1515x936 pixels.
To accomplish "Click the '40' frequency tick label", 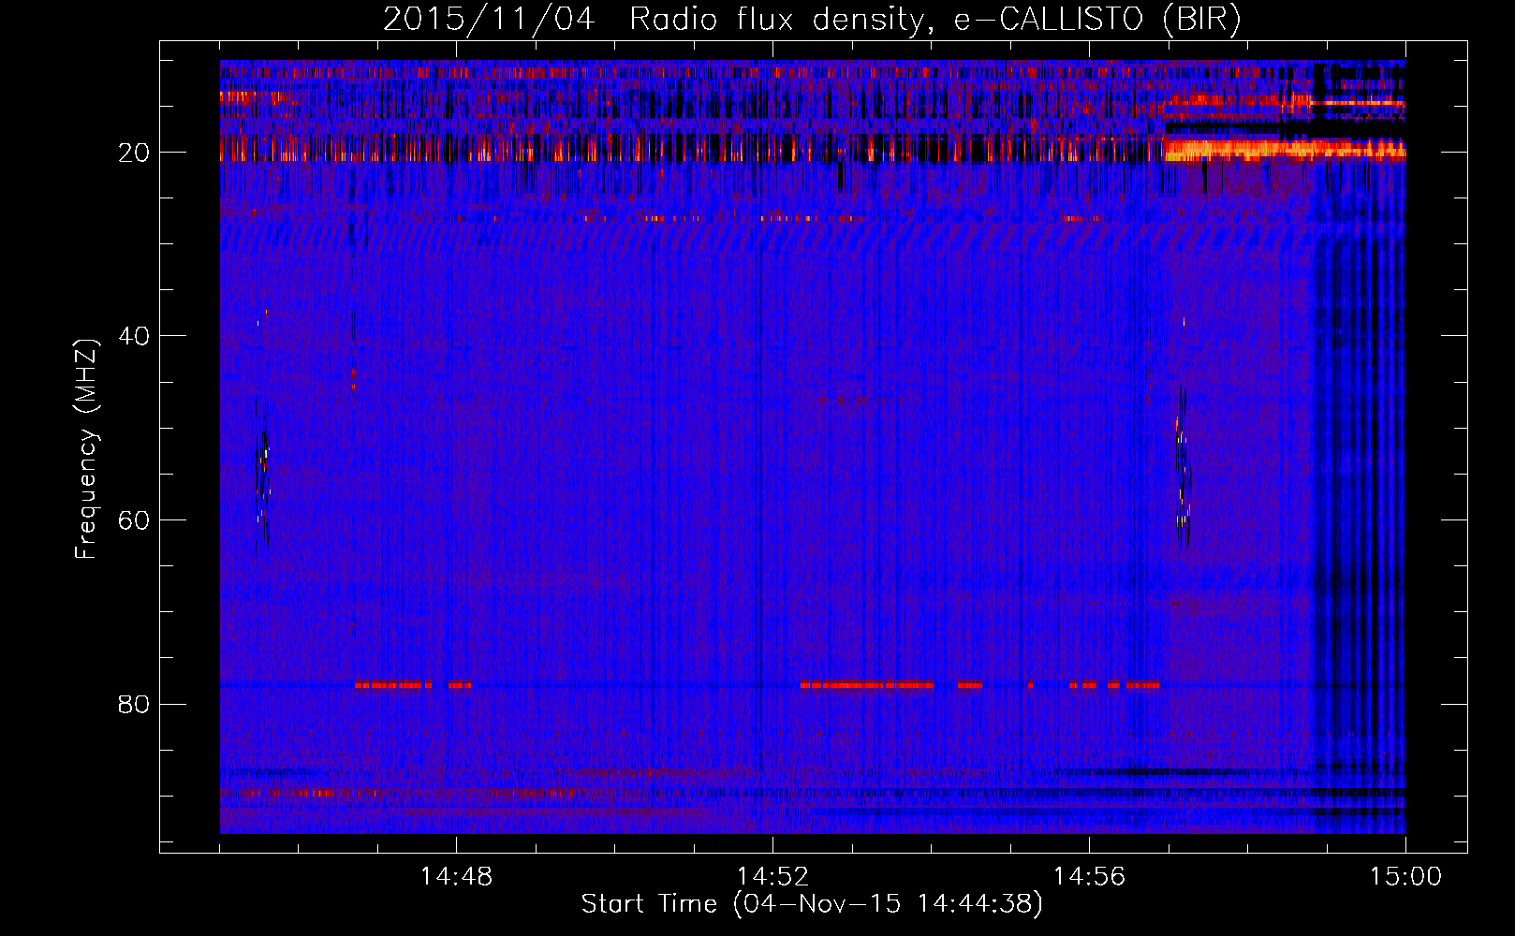I will (x=134, y=336).
